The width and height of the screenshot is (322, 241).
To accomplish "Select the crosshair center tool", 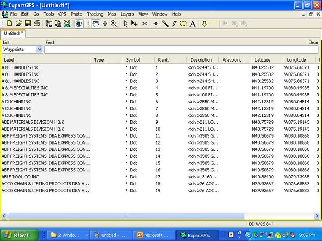I will pos(105,24).
